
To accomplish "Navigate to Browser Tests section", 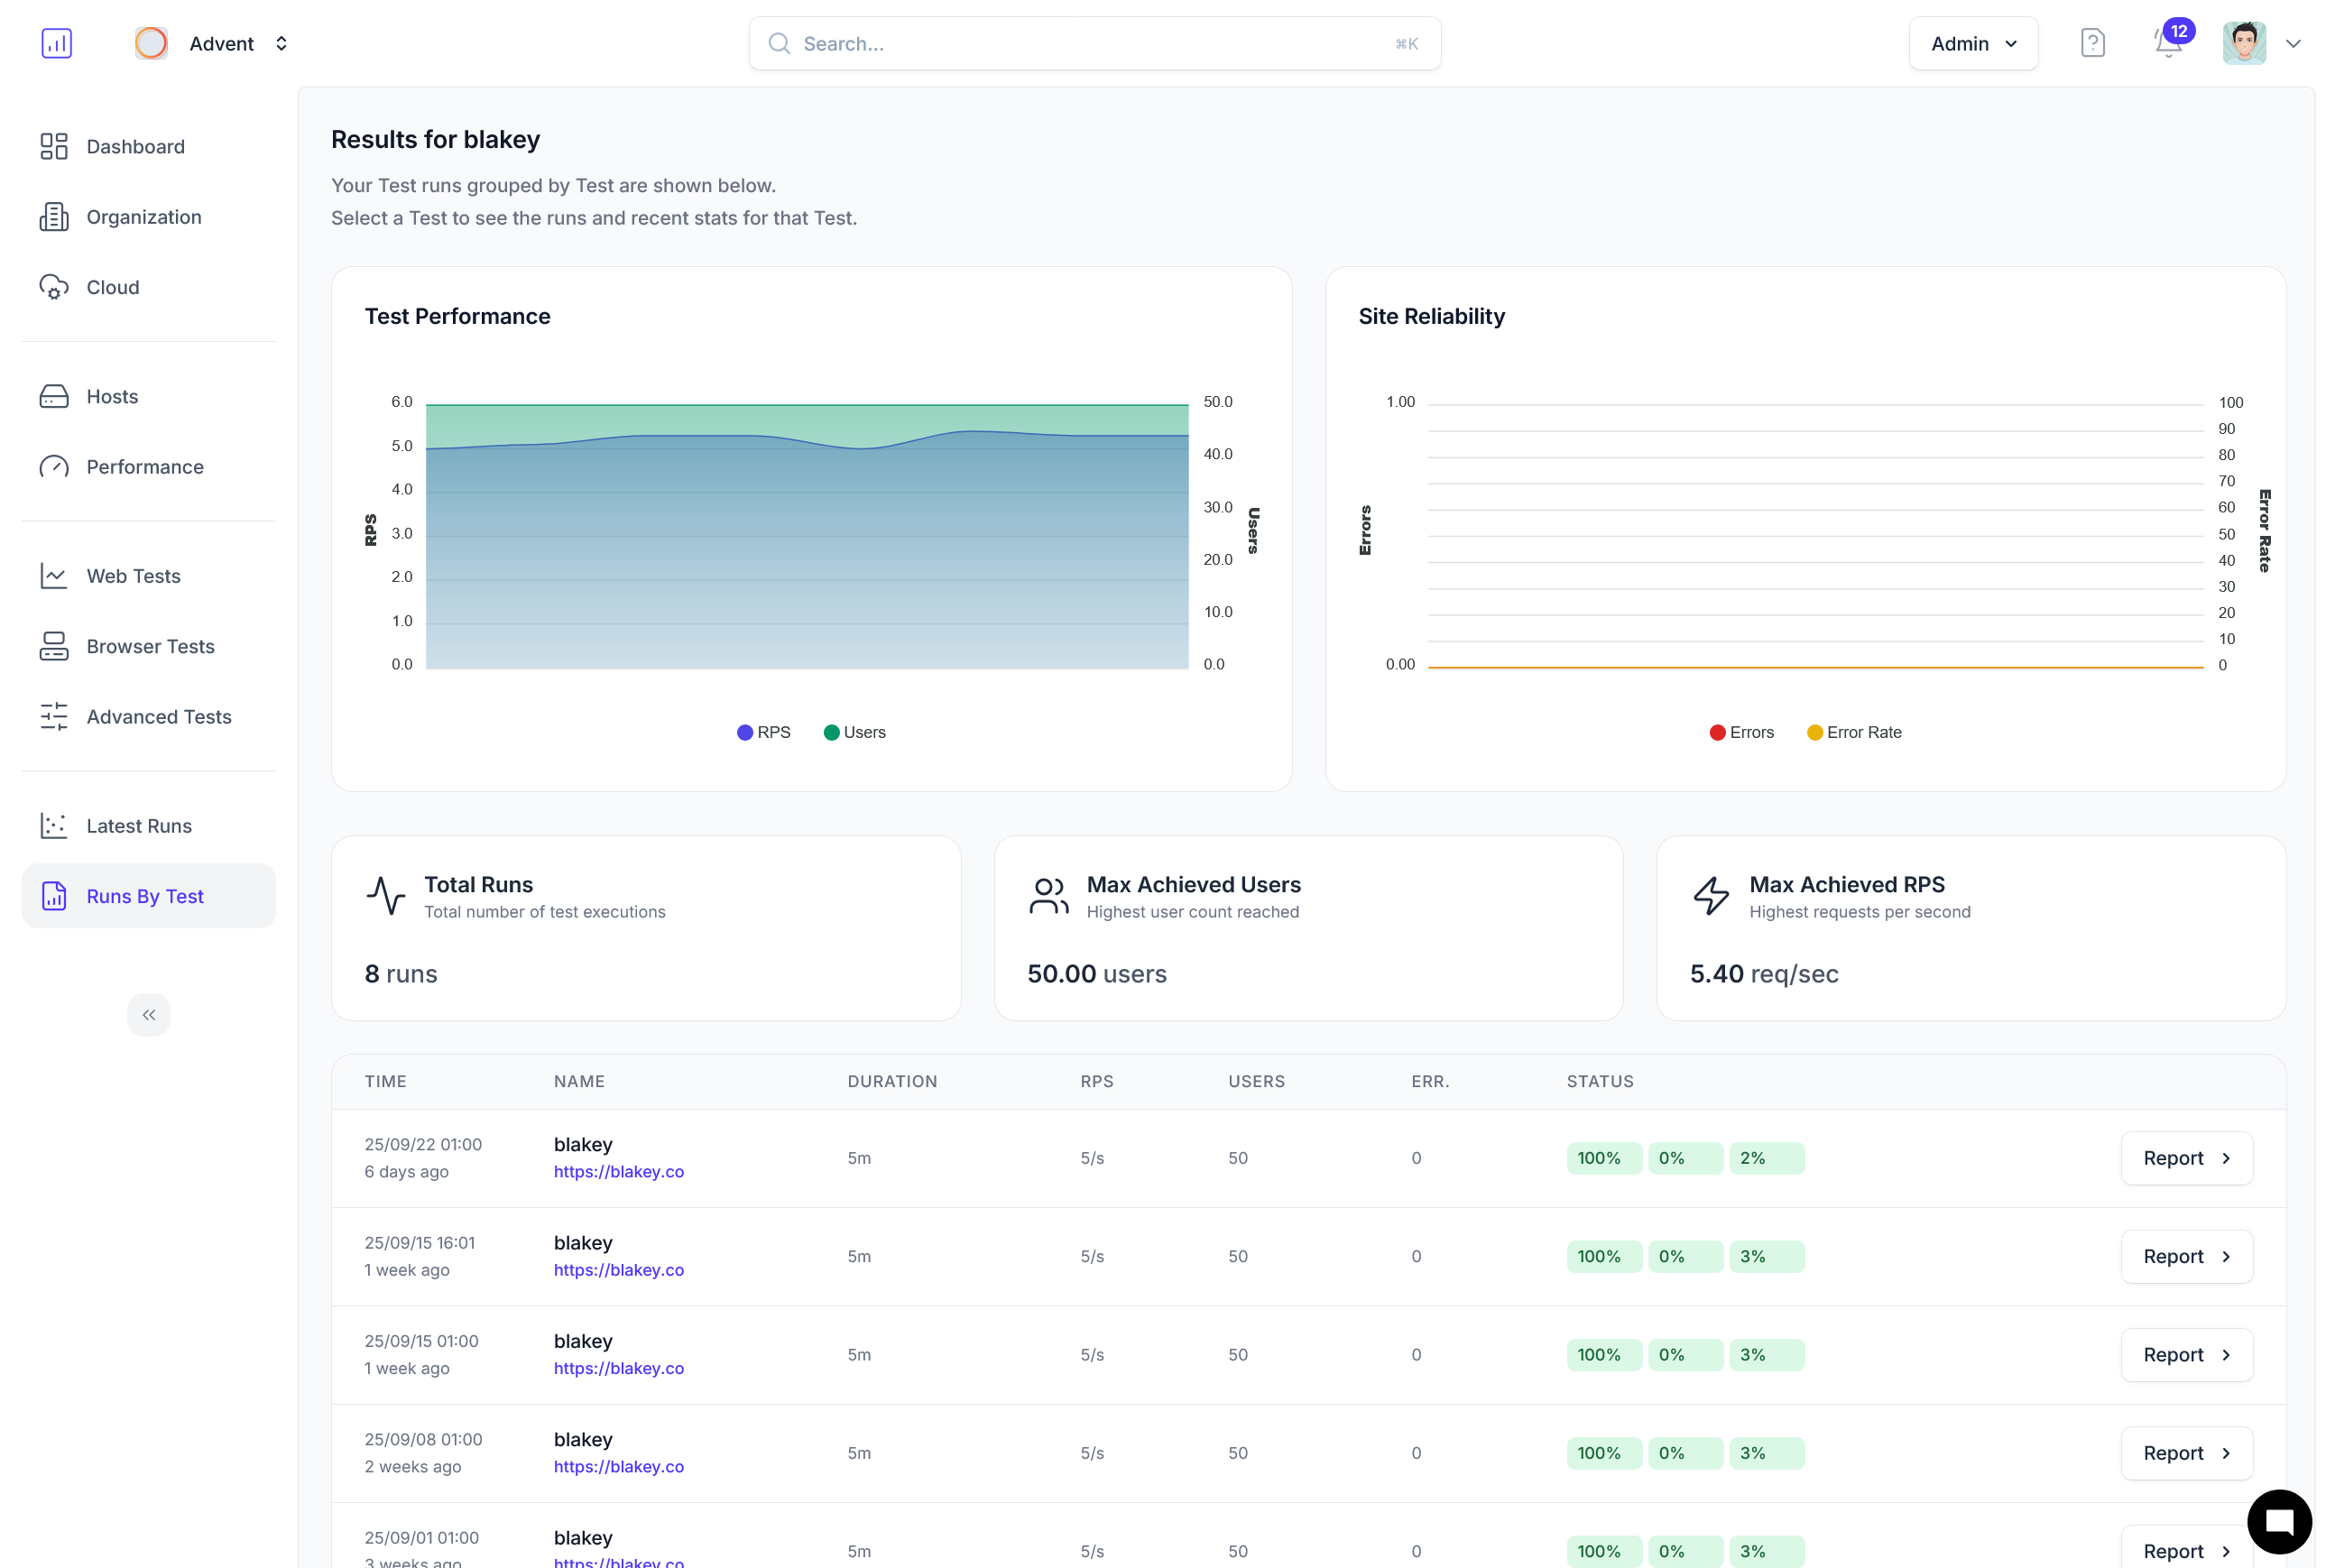I will [x=150, y=647].
